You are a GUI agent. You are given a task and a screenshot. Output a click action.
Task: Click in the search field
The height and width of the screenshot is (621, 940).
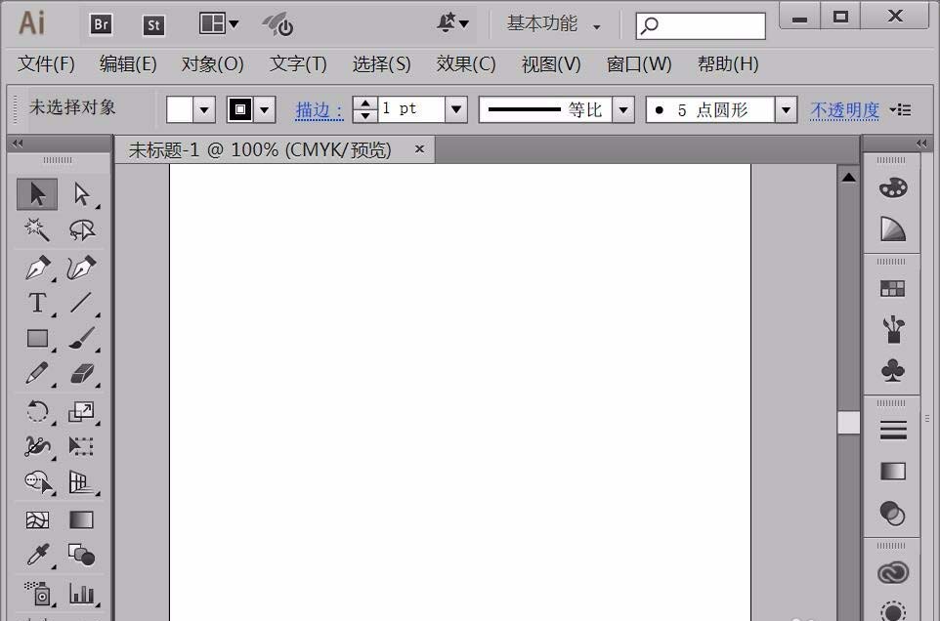click(x=701, y=25)
